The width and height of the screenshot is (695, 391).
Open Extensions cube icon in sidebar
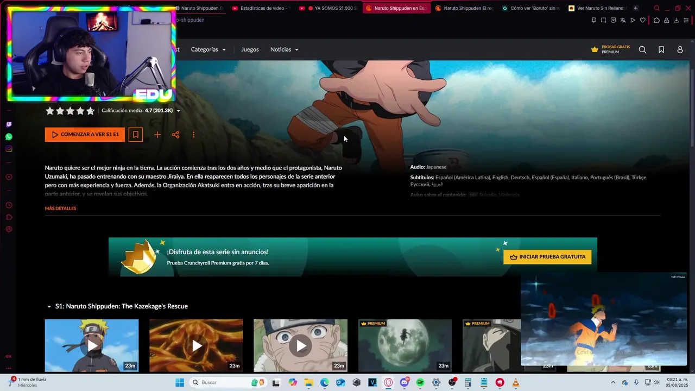tap(9, 217)
